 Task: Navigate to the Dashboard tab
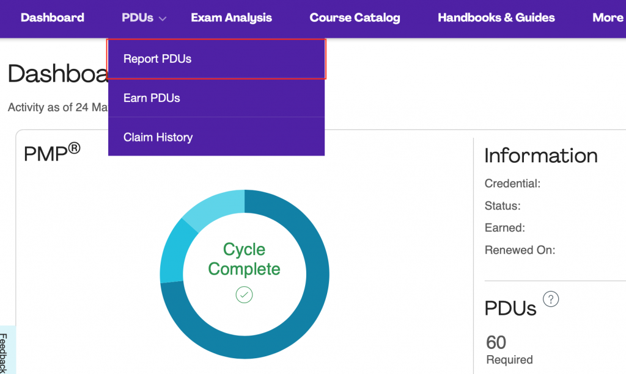(53, 18)
